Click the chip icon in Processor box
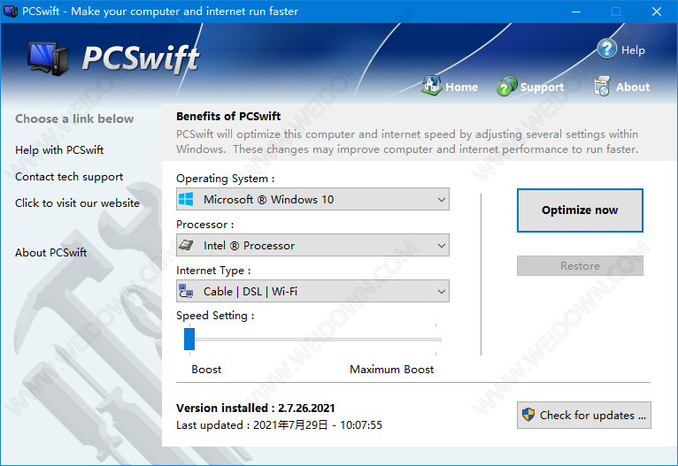Image resolution: width=678 pixels, height=466 pixels. (x=186, y=245)
